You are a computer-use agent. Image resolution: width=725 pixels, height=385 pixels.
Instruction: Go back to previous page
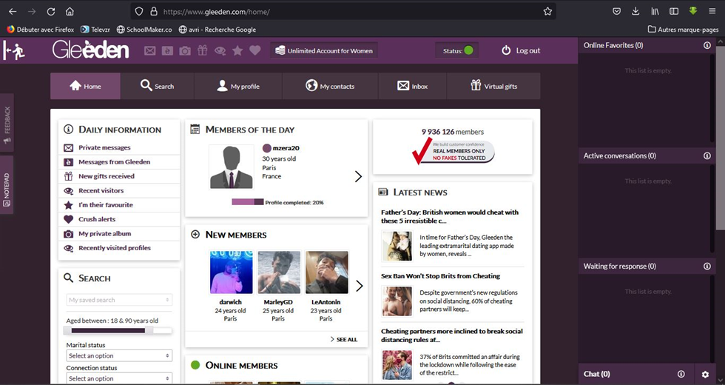pyautogui.click(x=13, y=12)
